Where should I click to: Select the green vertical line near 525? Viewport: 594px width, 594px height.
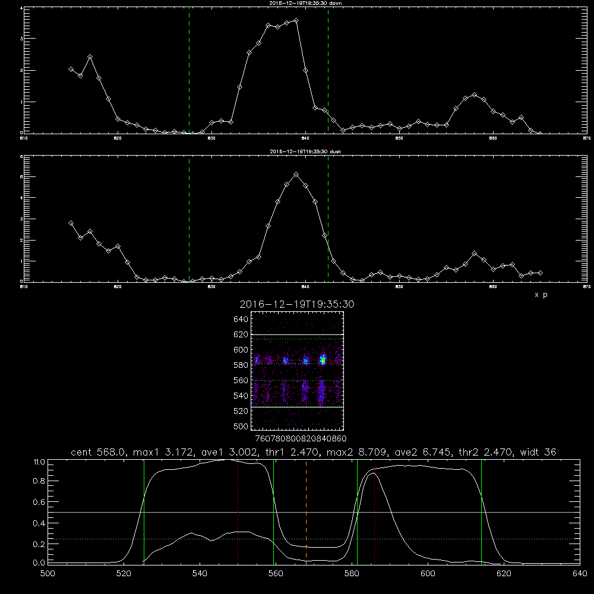(144, 511)
